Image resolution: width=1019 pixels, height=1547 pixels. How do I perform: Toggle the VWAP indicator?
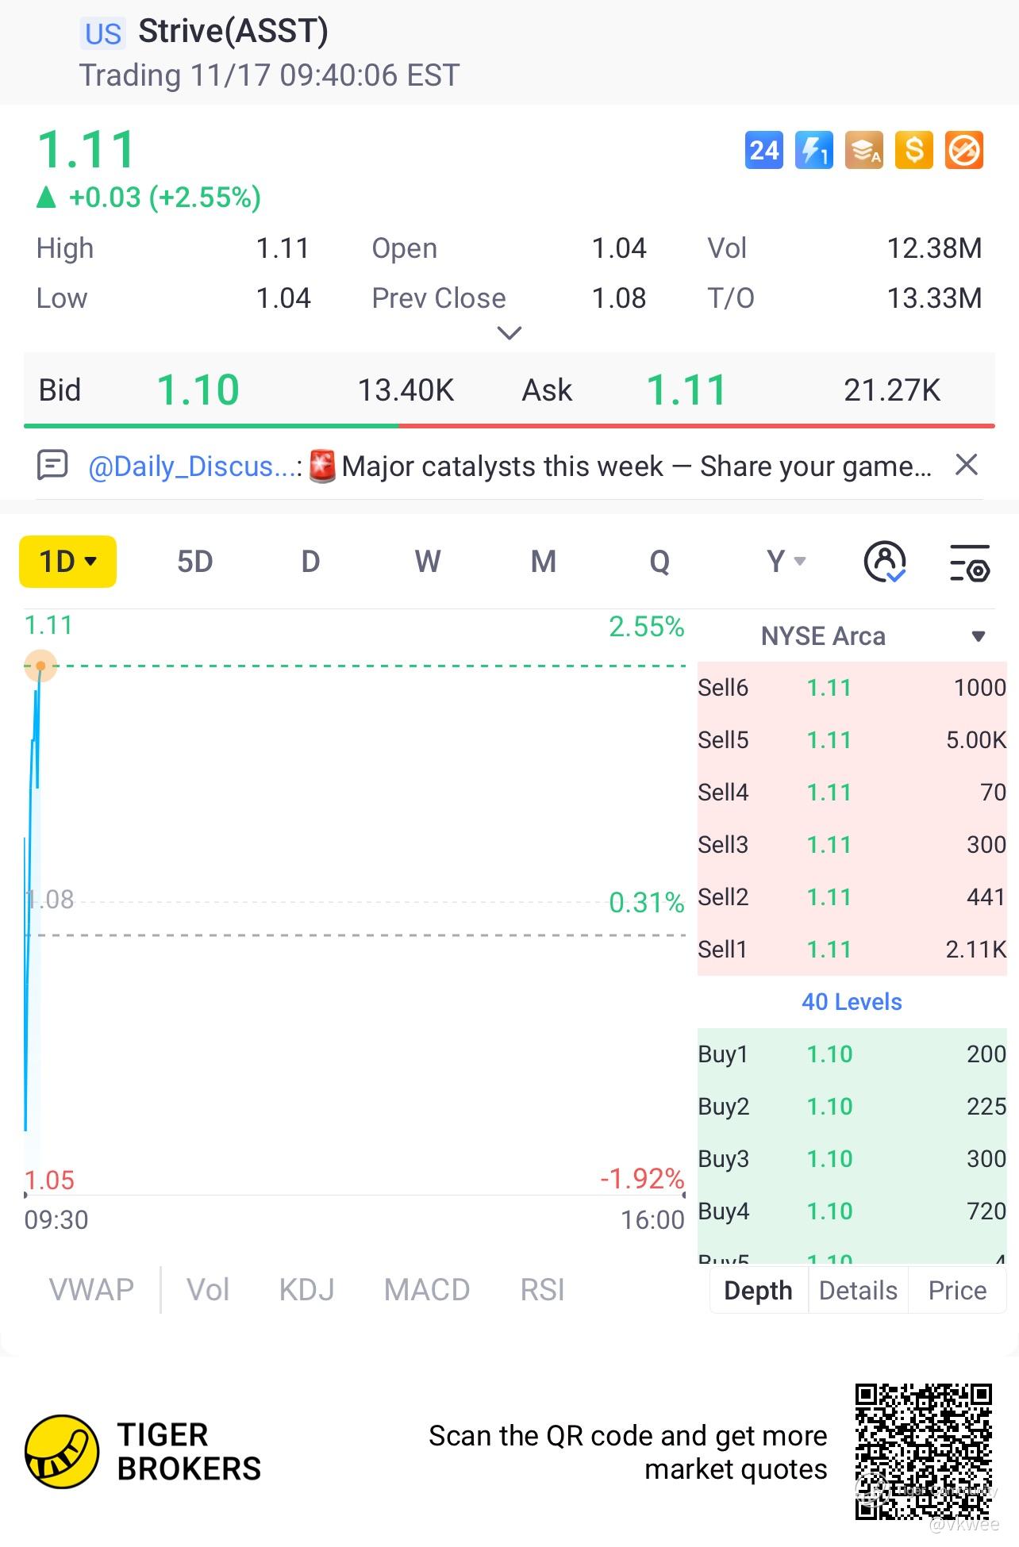pyautogui.click(x=91, y=1290)
